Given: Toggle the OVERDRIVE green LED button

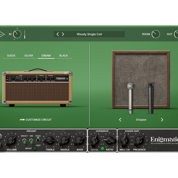Looking at the screenshot, I should [x=102, y=148].
